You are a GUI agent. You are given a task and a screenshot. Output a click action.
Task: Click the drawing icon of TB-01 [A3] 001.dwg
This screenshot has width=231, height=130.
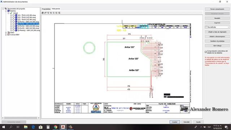(16, 15)
